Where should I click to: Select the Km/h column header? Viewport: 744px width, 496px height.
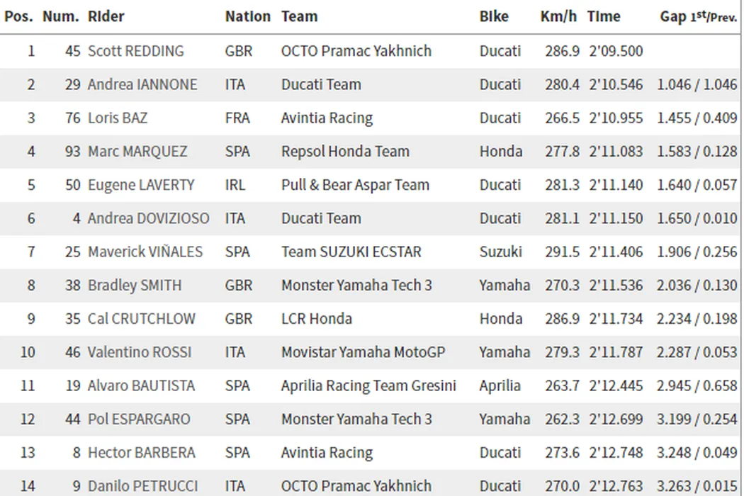pos(558,16)
